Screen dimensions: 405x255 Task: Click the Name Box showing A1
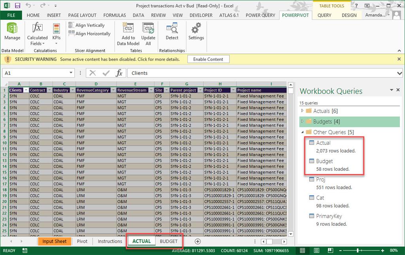(x=36, y=73)
